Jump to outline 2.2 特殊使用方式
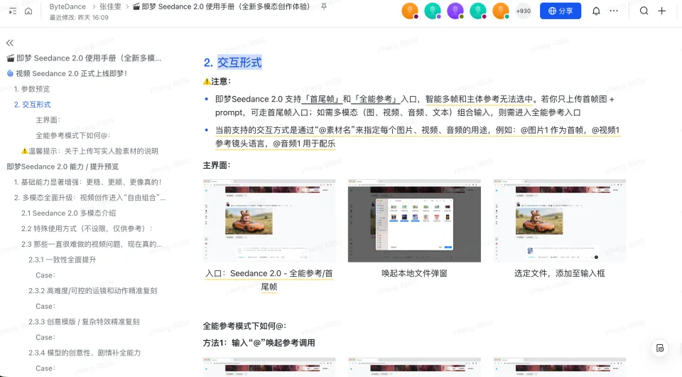Viewport: 682px width, 377px height. click(x=87, y=228)
